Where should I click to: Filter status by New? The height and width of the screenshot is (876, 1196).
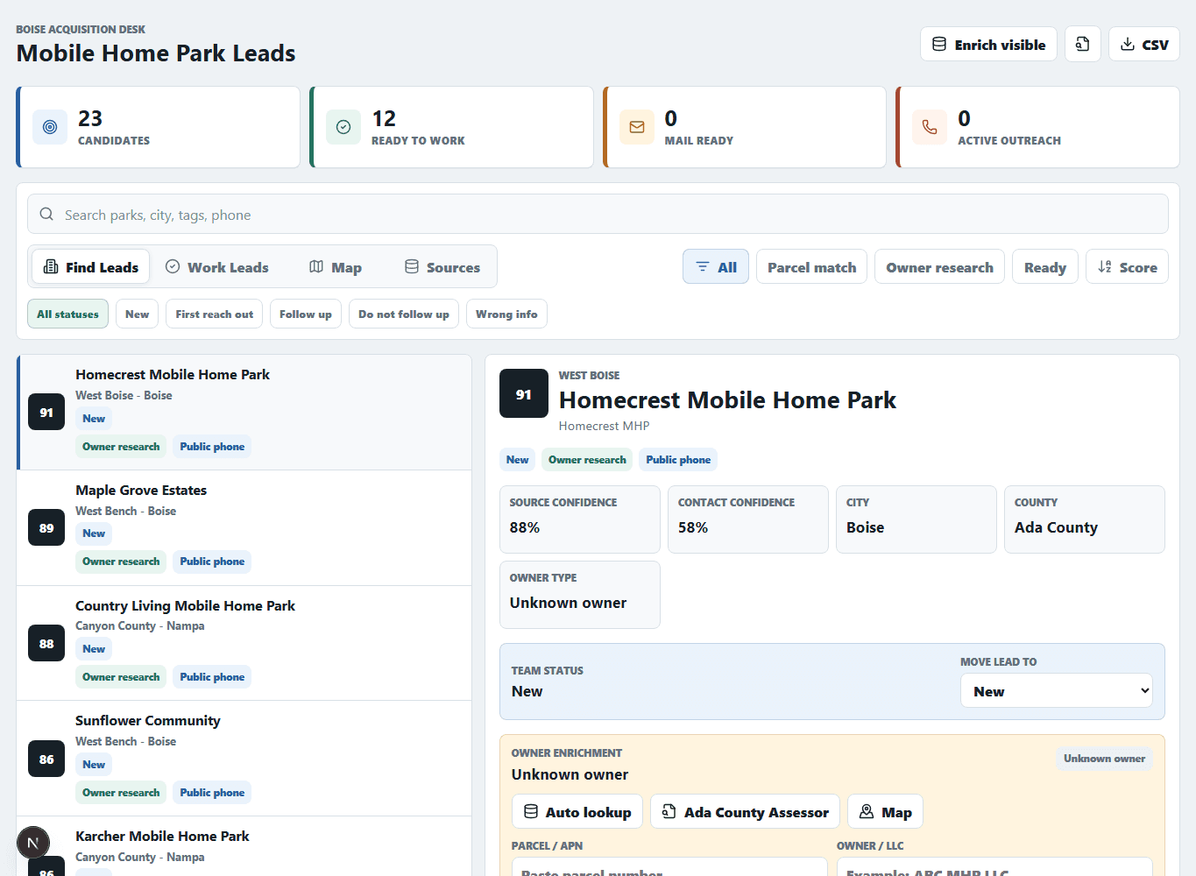coord(138,314)
